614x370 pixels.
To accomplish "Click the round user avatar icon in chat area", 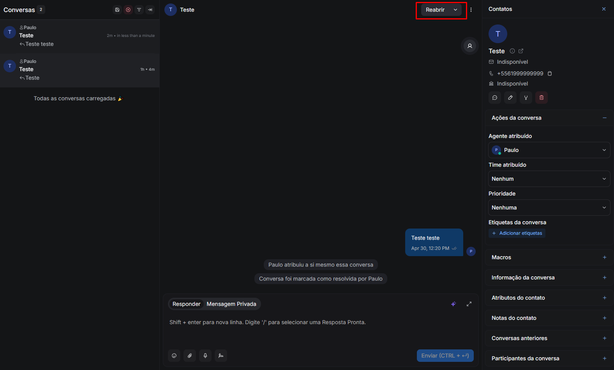I will pyautogui.click(x=470, y=46).
